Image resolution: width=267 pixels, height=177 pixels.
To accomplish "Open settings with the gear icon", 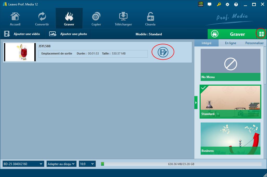I will [x=227, y=4].
